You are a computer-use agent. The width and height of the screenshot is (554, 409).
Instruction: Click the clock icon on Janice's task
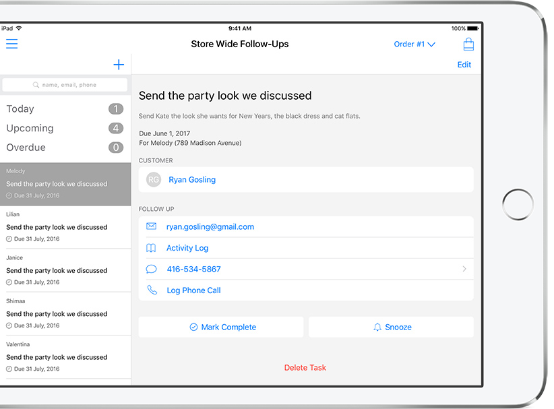click(x=9, y=282)
